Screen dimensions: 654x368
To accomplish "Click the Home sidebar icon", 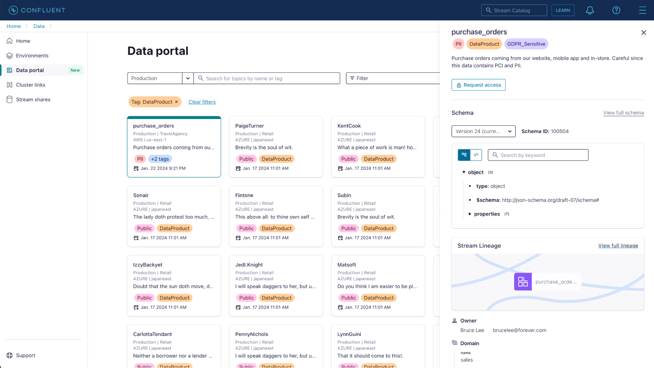I will [x=10, y=41].
